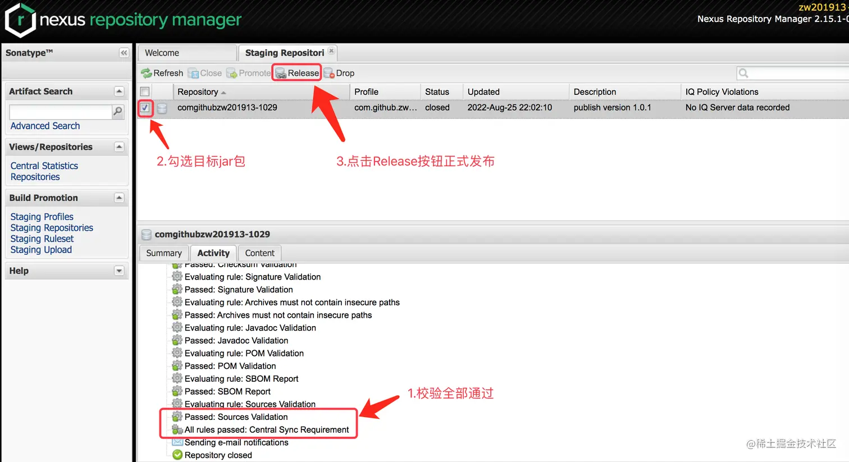Click the Status column header
This screenshot has height=462, width=849.
442,92
